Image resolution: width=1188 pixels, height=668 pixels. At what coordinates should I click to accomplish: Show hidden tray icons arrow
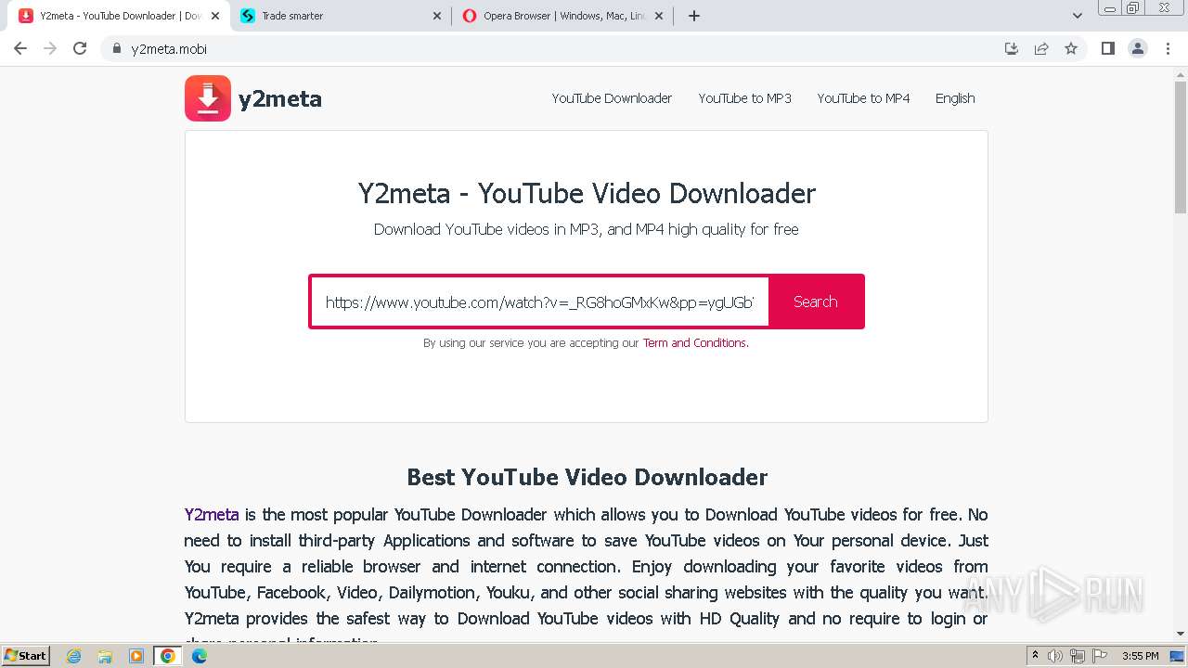1035,656
